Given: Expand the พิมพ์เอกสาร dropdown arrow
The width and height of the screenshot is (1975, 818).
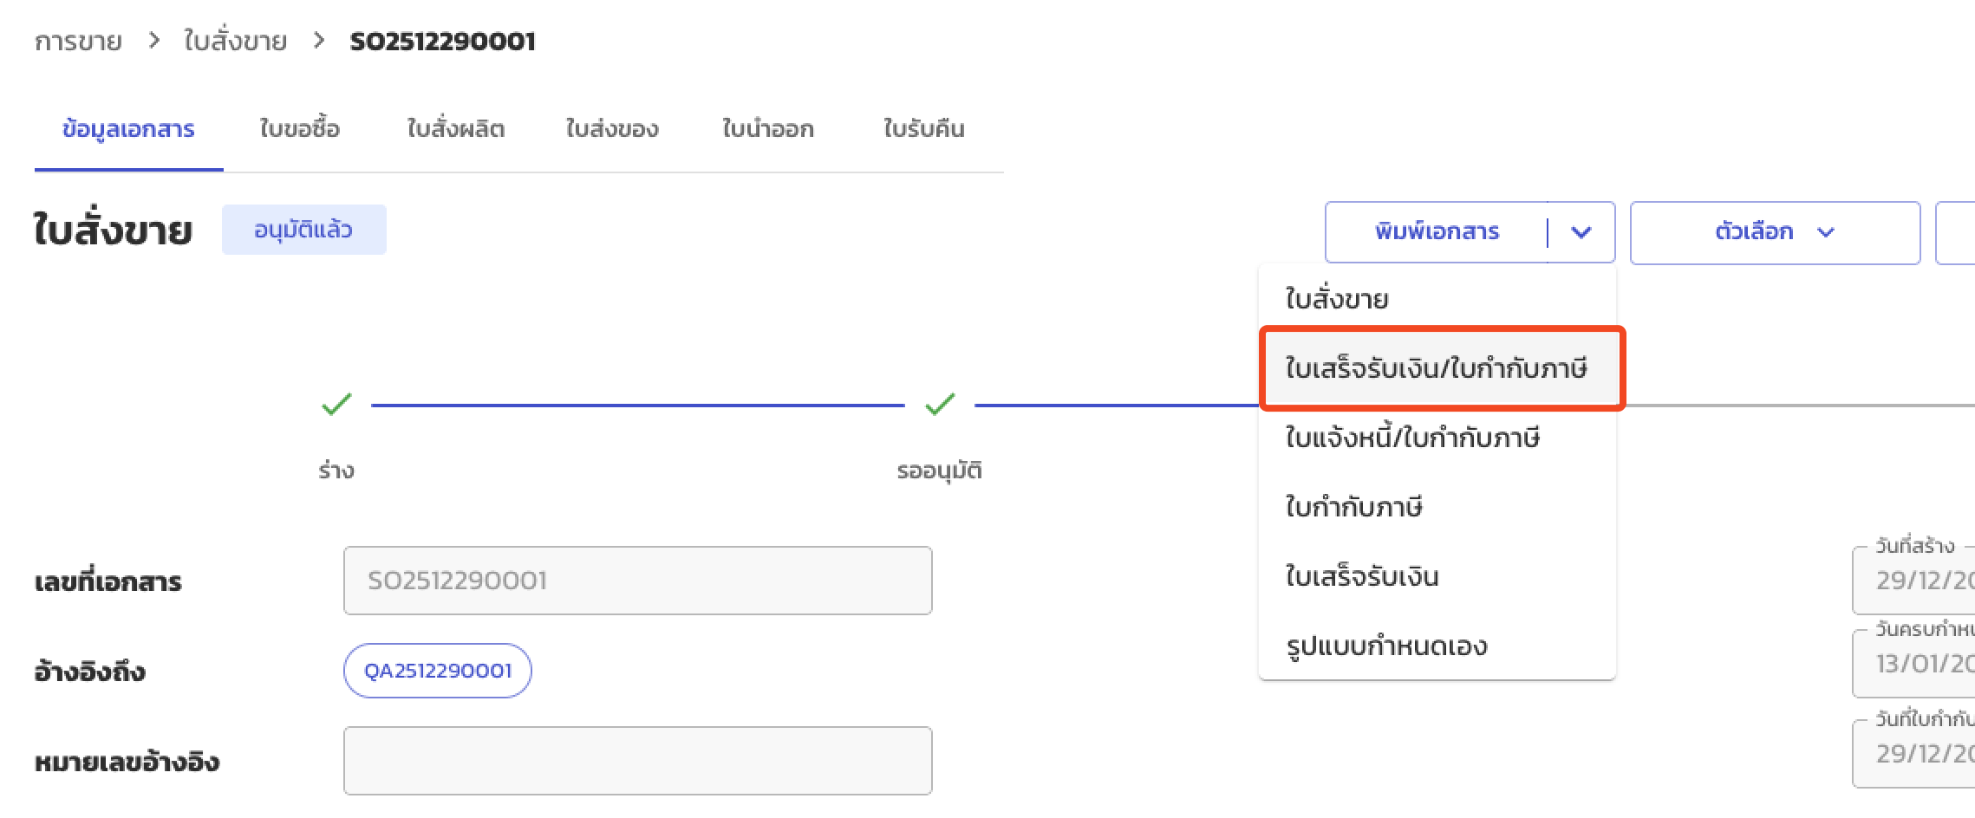Looking at the screenshot, I should pyautogui.click(x=1581, y=232).
